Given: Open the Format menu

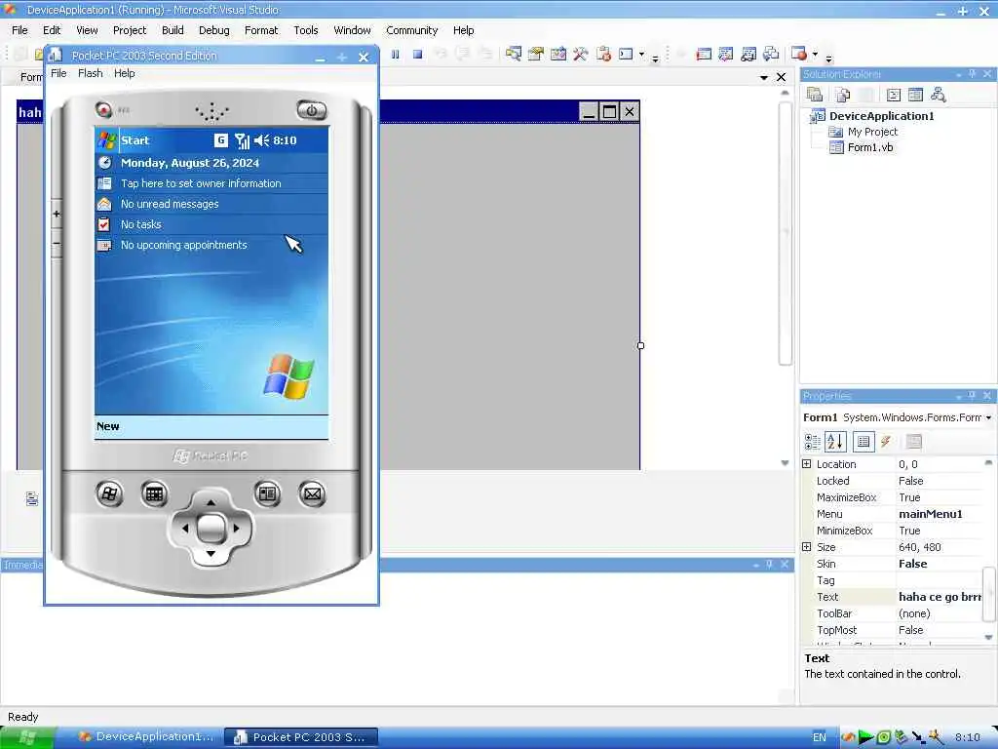Looking at the screenshot, I should tap(261, 30).
